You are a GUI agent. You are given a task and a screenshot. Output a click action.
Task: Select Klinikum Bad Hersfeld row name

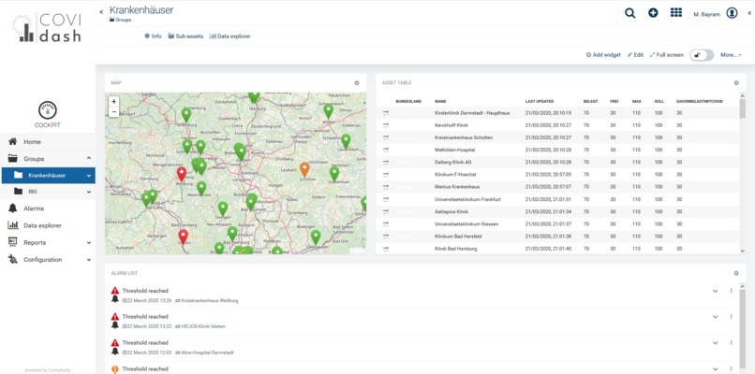pyautogui.click(x=458, y=237)
